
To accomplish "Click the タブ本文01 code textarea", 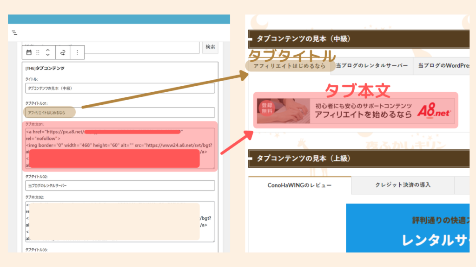I will [120, 148].
